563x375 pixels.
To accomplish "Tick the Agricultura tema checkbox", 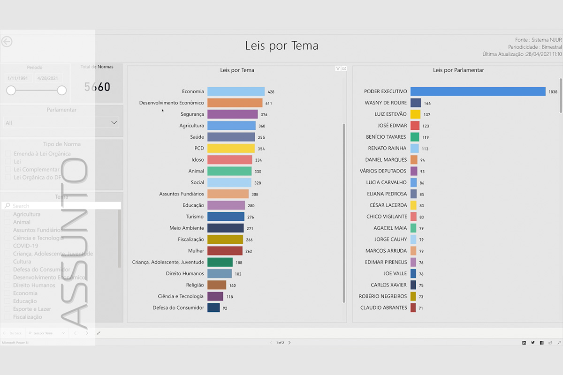I will [8, 214].
